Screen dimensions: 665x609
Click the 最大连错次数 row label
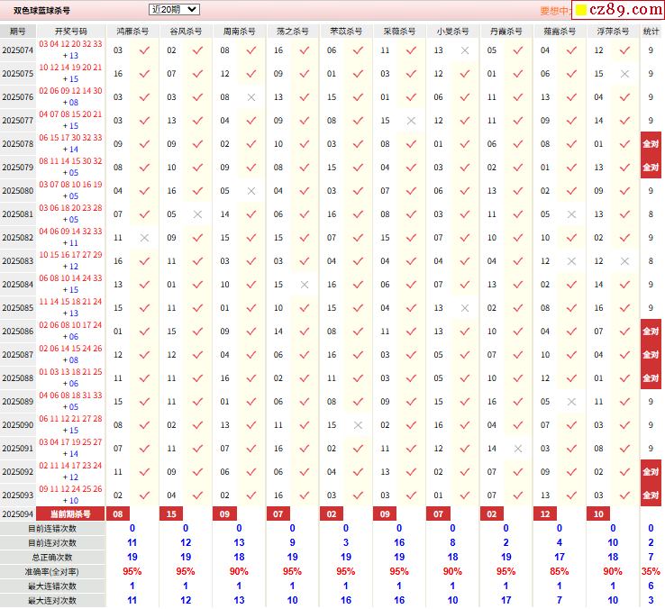pyautogui.click(x=52, y=586)
